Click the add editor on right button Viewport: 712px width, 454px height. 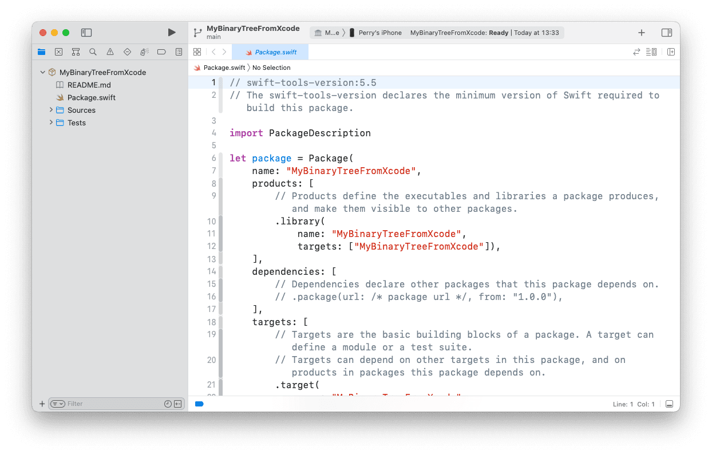(671, 52)
